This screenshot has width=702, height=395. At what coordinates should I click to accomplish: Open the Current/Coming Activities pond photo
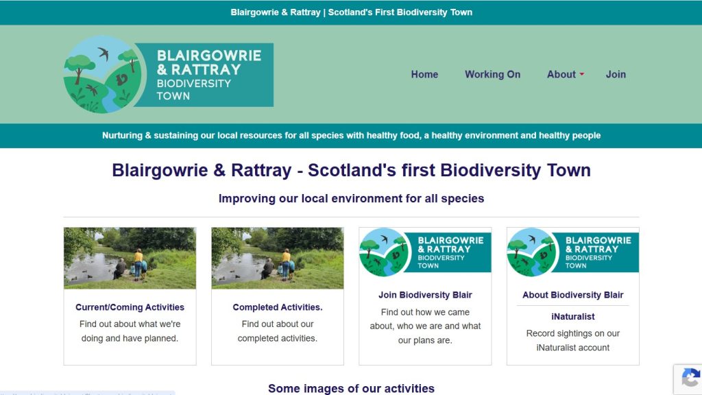point(130,258)
